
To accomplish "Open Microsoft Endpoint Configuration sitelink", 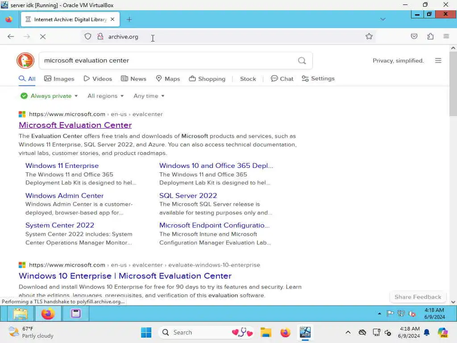I will coord(214,226).
